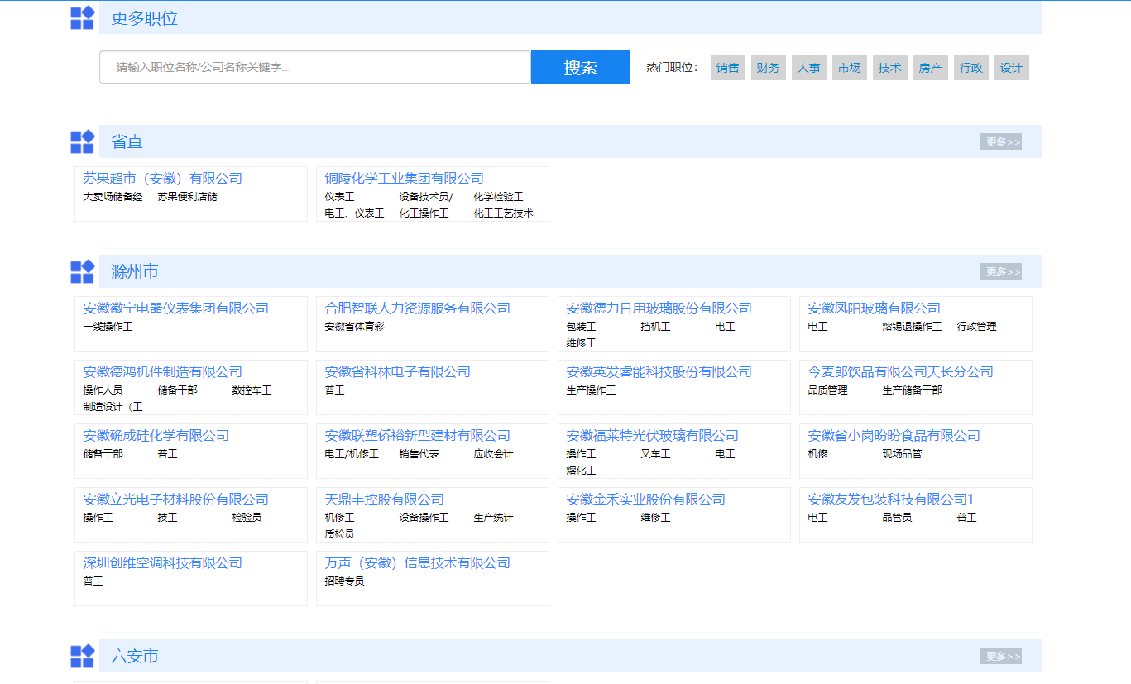Open 安徽德鸿机件制造有限公司 link
Screen dimensions: 1131x684
coord(163,371)
